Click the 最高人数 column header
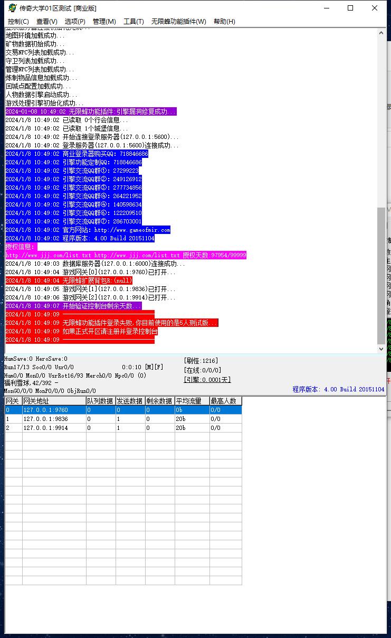 226,401
